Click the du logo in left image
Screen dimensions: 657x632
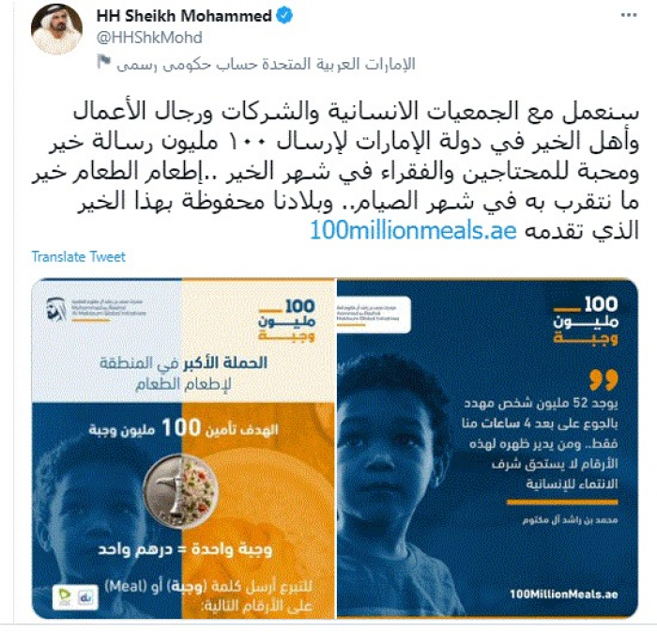[86, 597]
